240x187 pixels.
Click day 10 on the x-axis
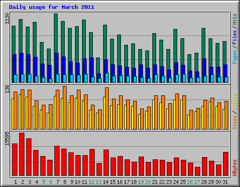coord(77,182)
